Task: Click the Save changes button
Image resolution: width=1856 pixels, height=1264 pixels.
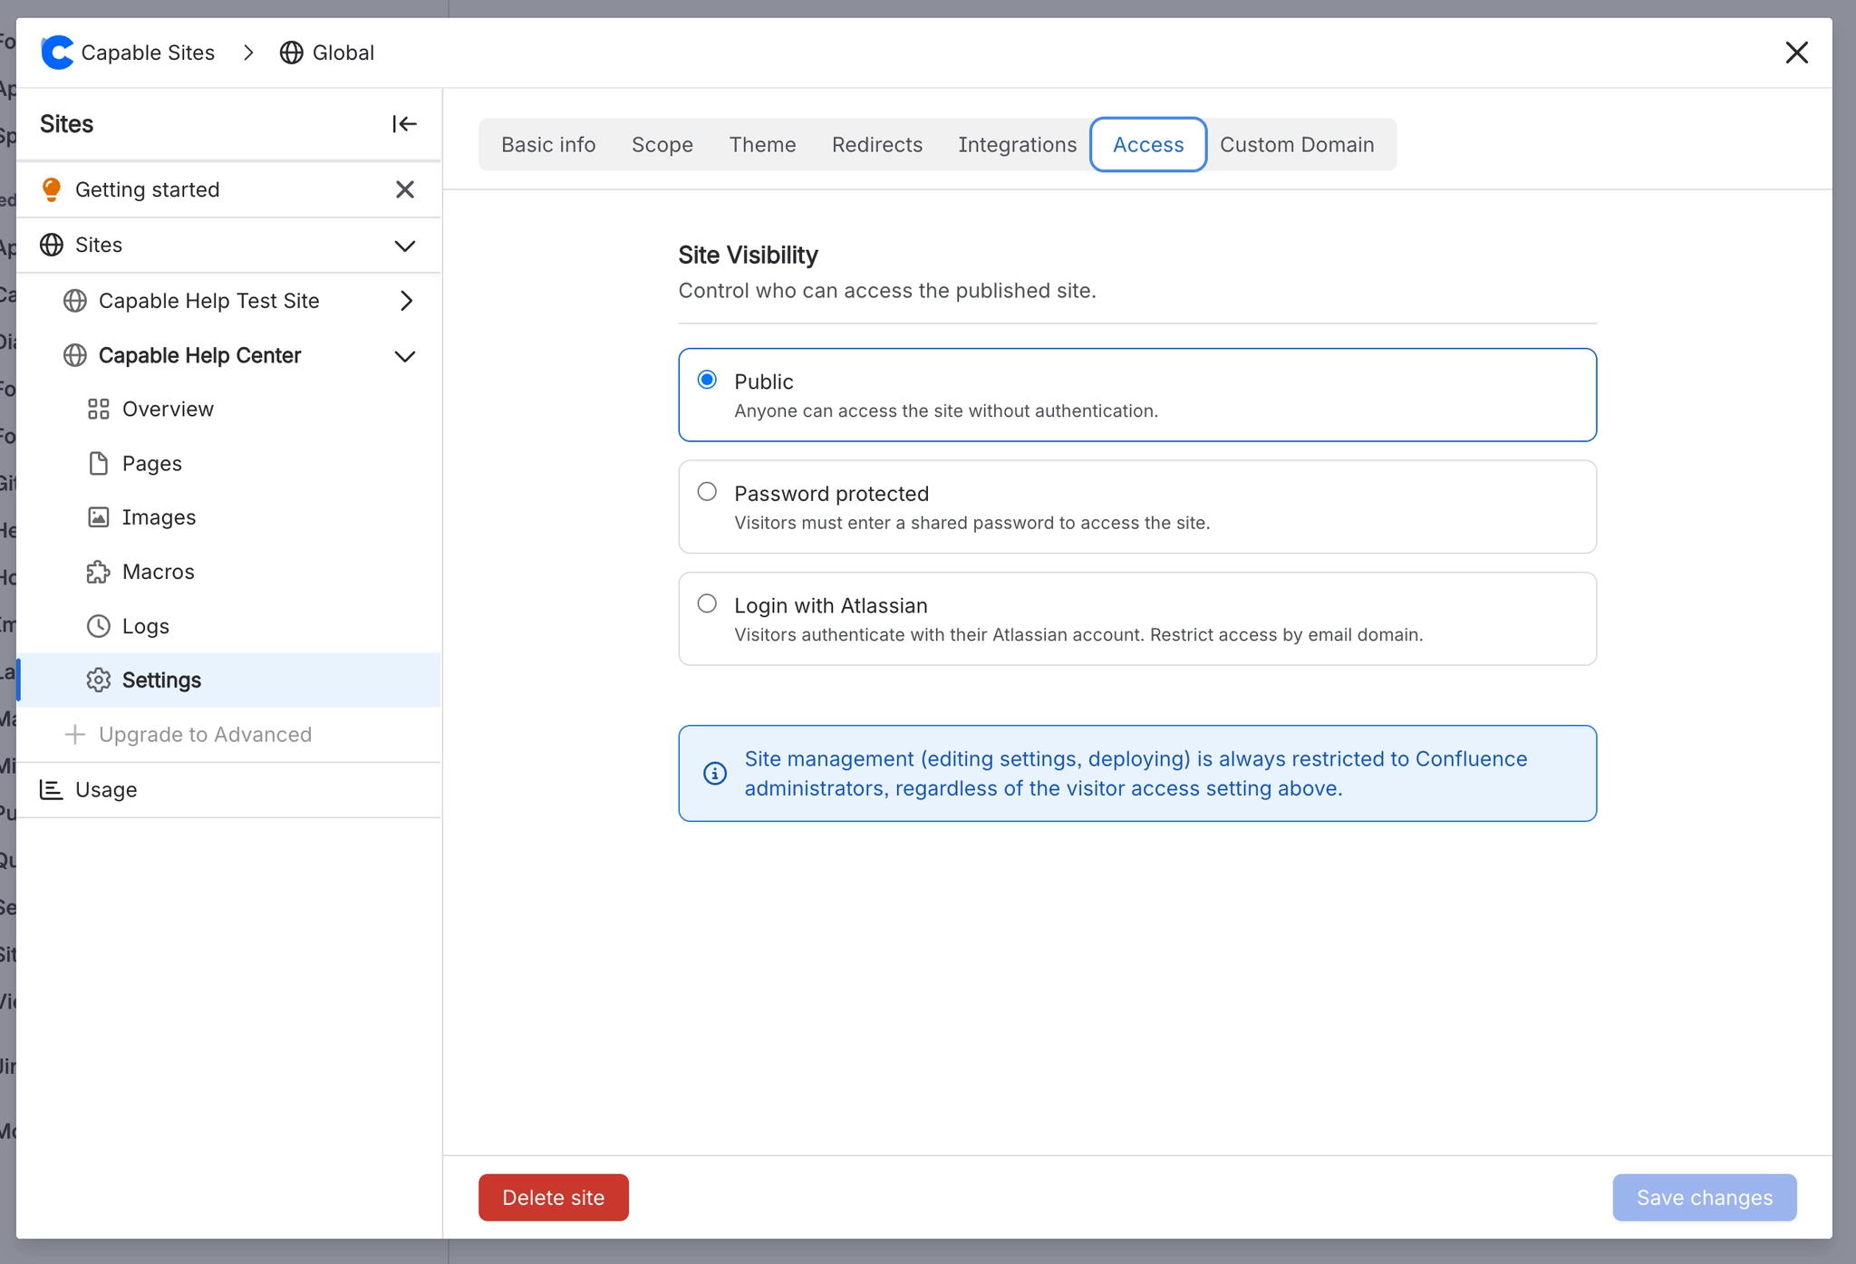Action: [1705, 1197]
